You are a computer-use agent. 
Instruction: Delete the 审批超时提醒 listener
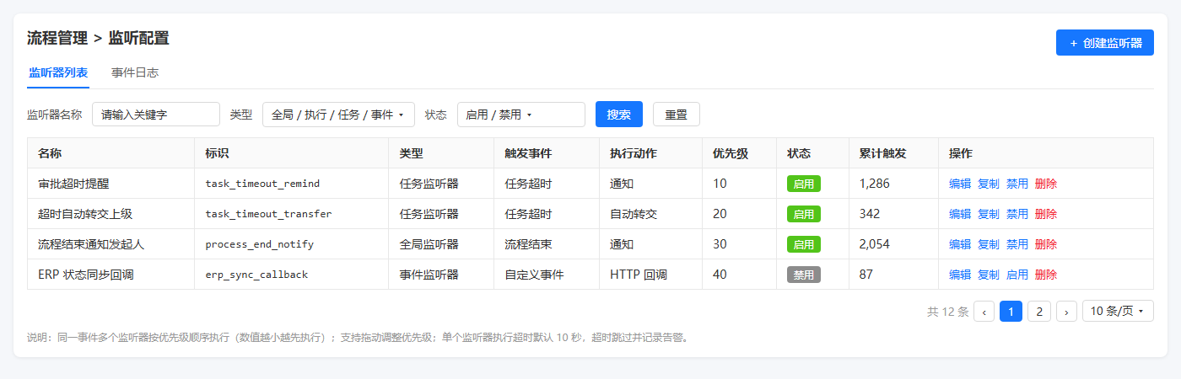tap(1046, 184)
